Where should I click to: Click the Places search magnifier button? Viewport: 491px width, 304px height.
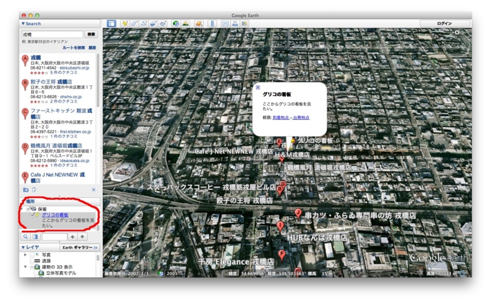click(26, 237)
